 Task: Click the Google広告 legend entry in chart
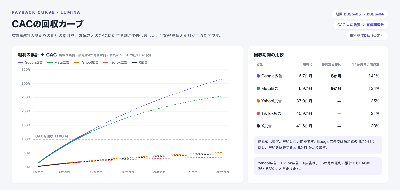pyautogui.click(x=30, y=62)
